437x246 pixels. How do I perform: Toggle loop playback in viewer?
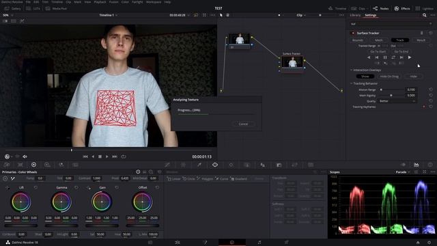(x=124, y=156)
